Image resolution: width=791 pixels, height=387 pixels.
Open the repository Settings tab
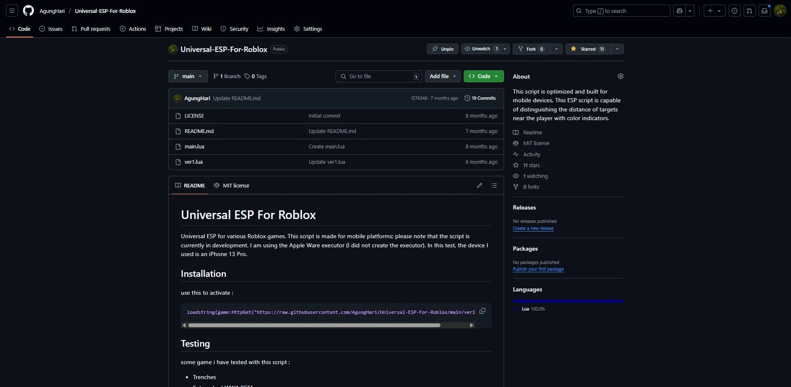point(308,29)
